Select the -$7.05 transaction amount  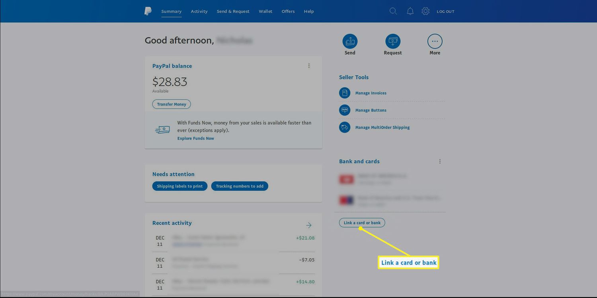(x=306, y=260)
